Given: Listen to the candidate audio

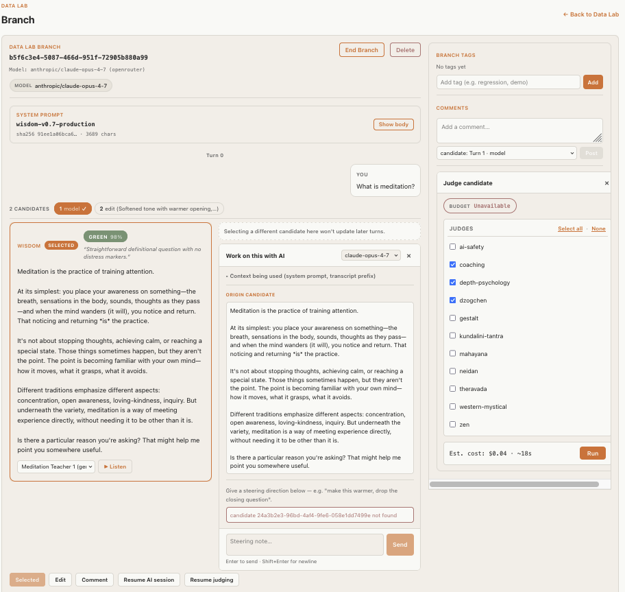Looking at the screenshot, I should coord(115,466).
